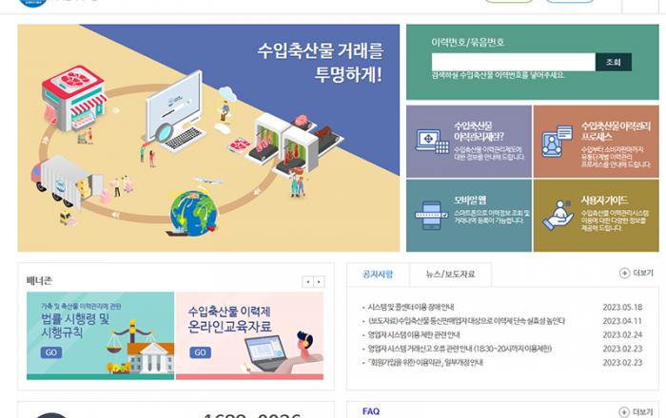
Task: Select the 모바일 웹 smartphone icon
Action: pos(432,216)
